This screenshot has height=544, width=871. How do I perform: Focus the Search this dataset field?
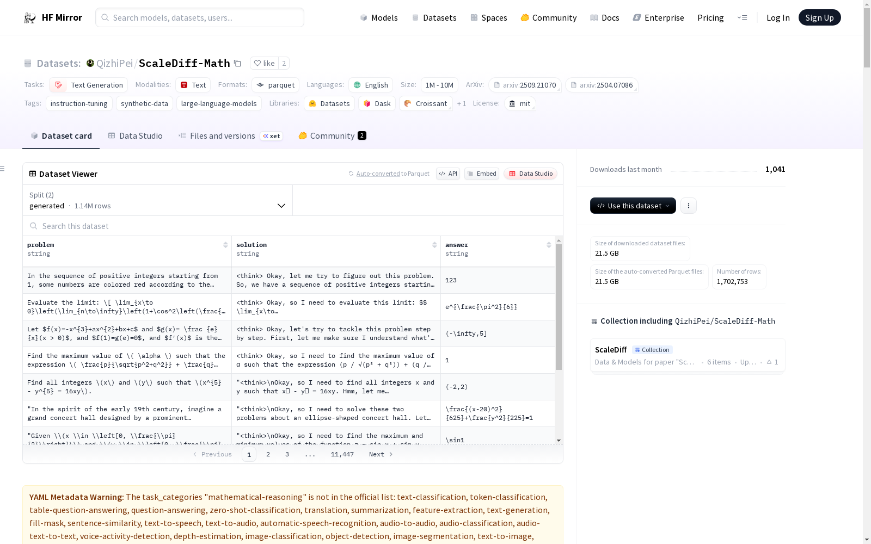pos(293,226)
